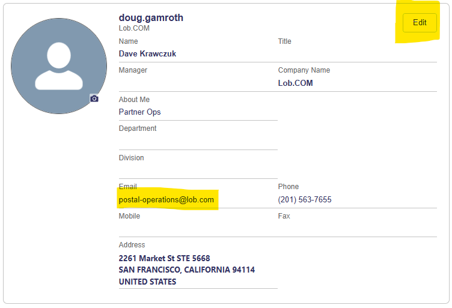Click the SAN FRANCISCO, CALIFORNIA 94114 line
The width and height of the screenshot is (452, 308).
[x=186, y=270]
